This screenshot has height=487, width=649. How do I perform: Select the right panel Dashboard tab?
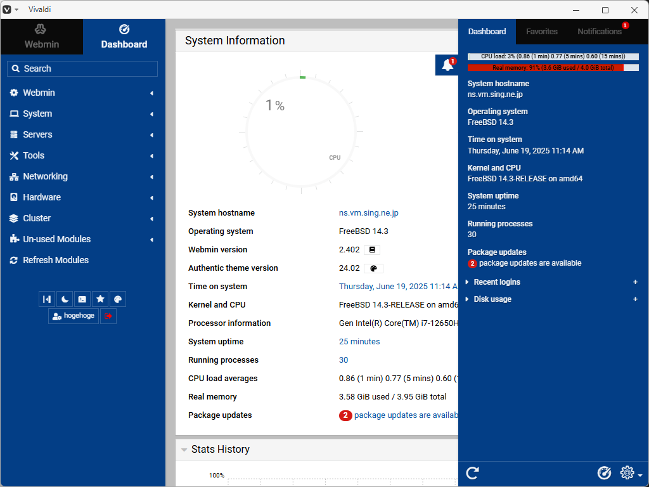(x=487, y=32)
